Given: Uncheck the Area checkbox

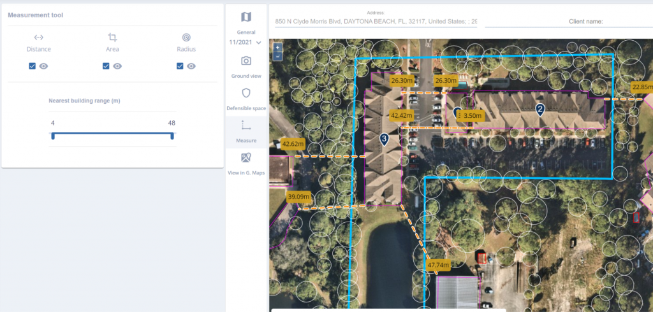Looking at the screenshot, I should [106, 66].
